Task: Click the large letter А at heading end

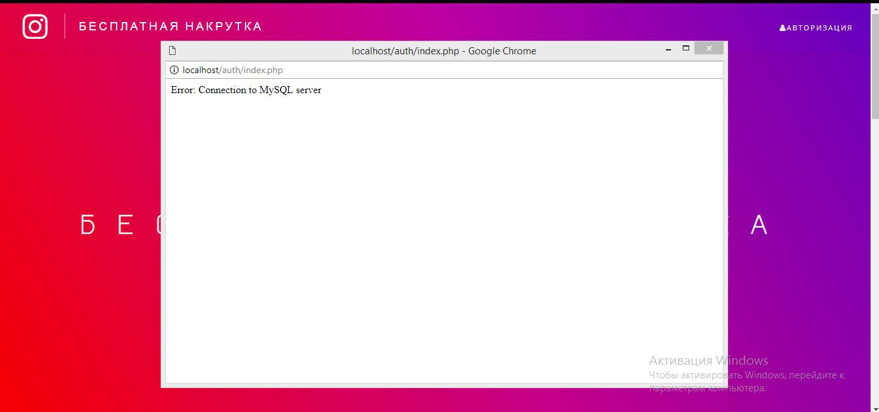Action: (x=759, y=225)
